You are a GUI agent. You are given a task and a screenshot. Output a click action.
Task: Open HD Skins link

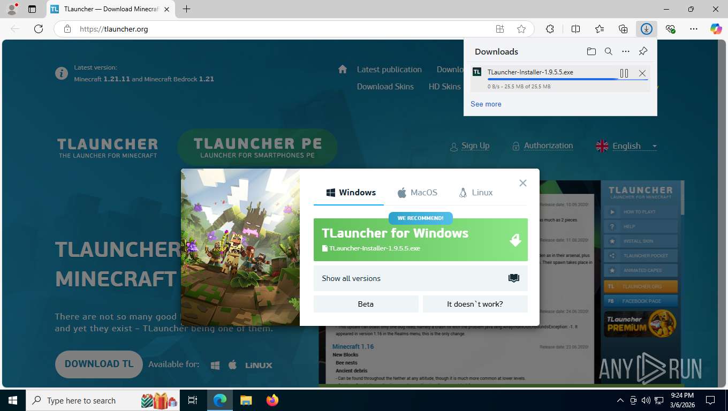point(444,87)
